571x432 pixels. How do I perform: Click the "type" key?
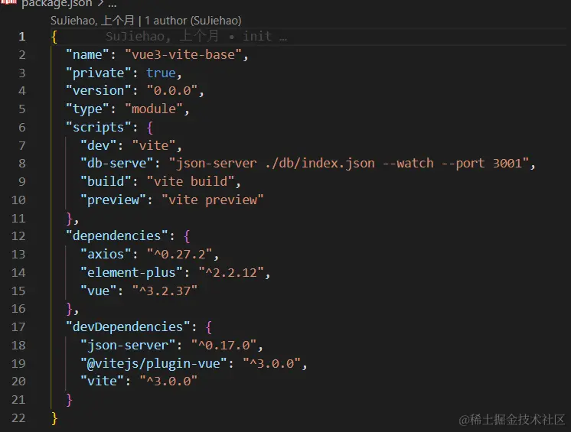pos(87,109)
